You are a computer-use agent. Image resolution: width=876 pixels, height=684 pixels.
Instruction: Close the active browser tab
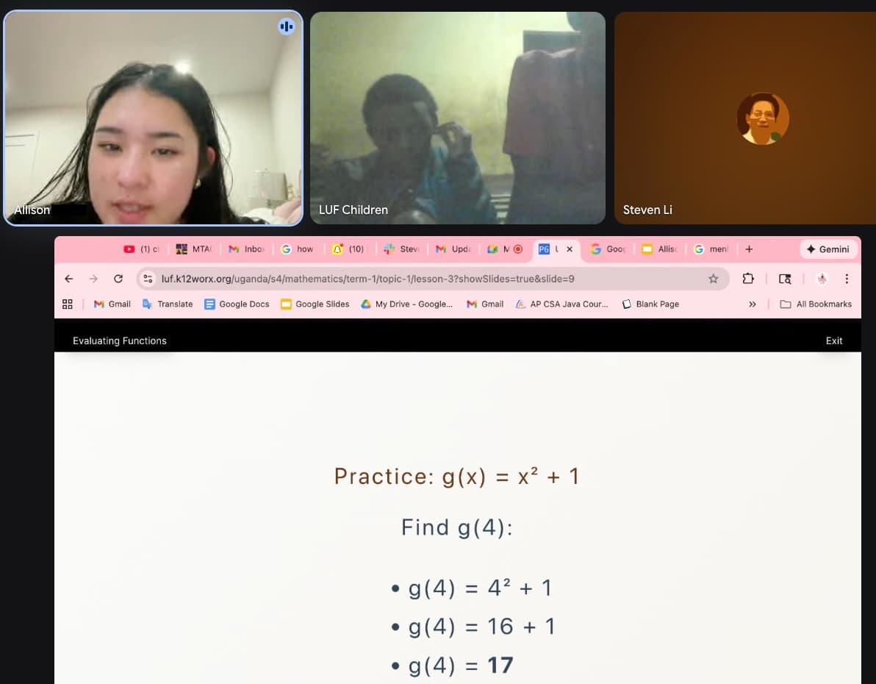(x=570, y=249)
